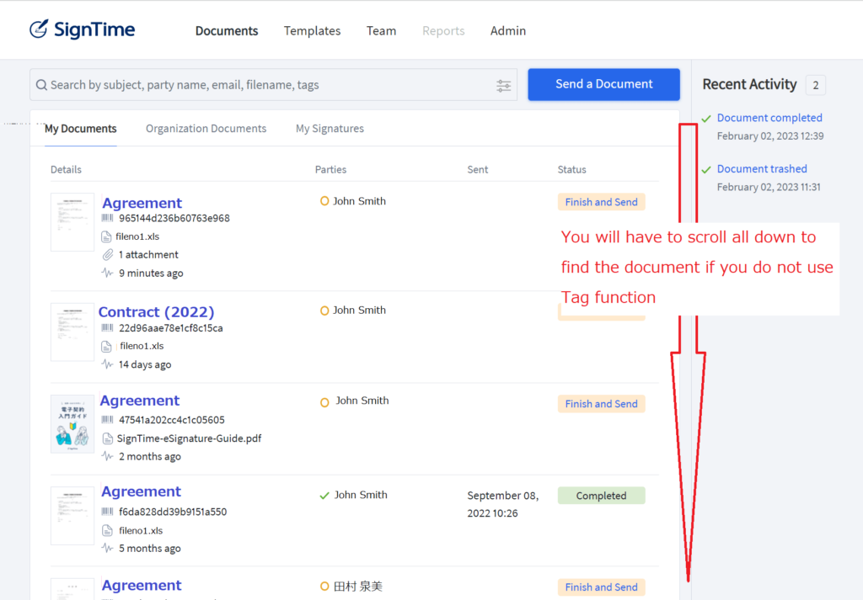This screenshot has height=600, width=863.
Task: Click party name 田村 泉美
Action: tap(357, 587)
